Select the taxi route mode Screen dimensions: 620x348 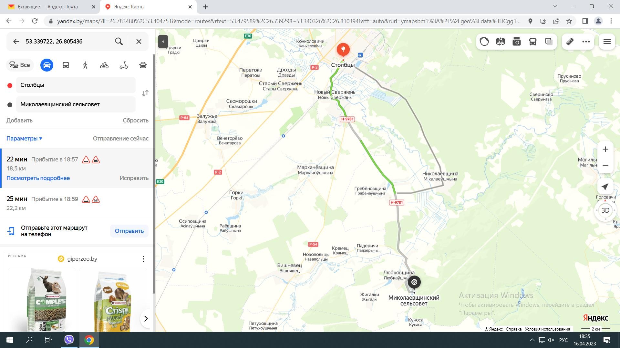pyautogui.click(x=143, y=65)
